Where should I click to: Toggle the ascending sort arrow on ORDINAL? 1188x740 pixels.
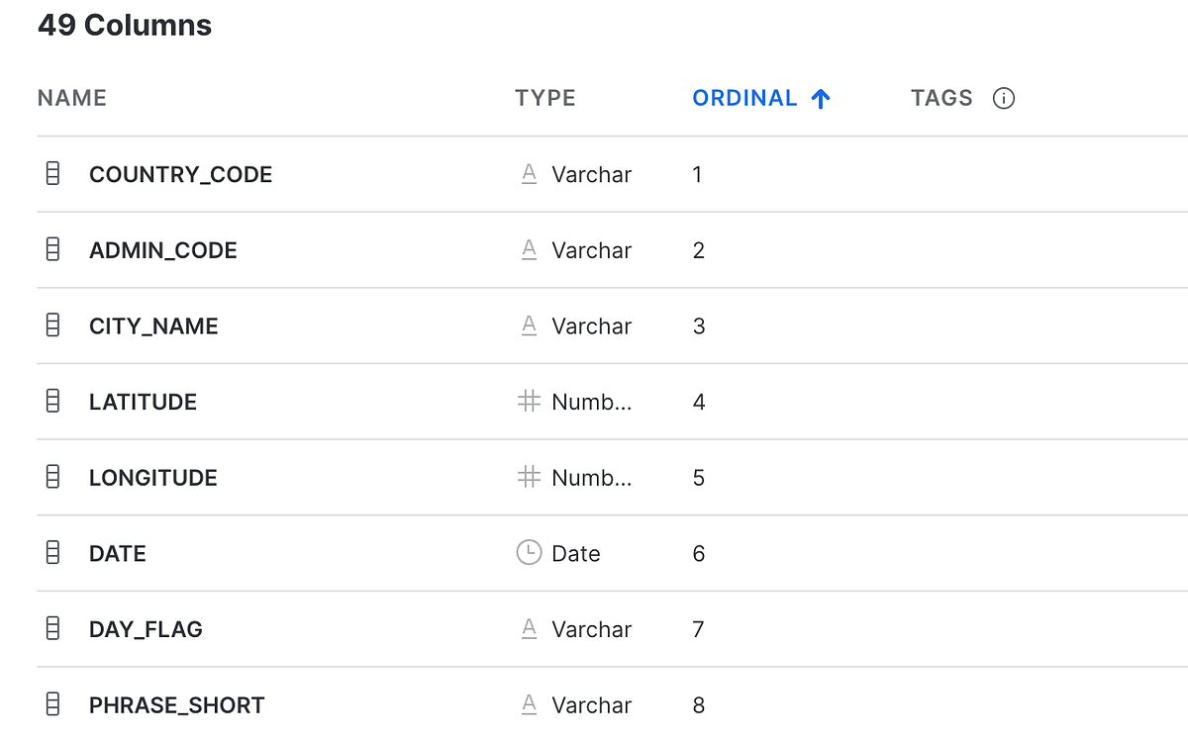pos(820,98)
